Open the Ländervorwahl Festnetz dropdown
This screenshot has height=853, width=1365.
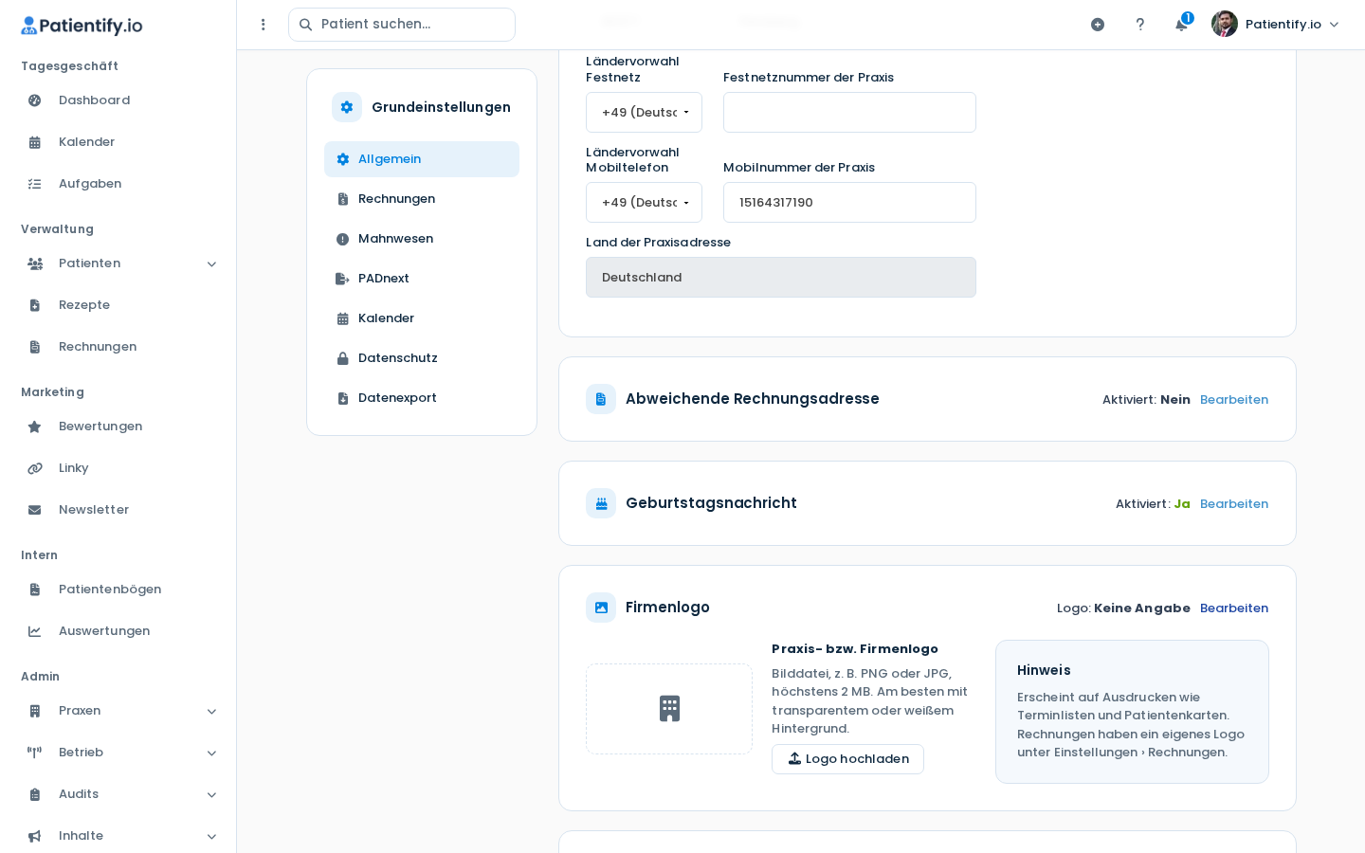point(644,112)
